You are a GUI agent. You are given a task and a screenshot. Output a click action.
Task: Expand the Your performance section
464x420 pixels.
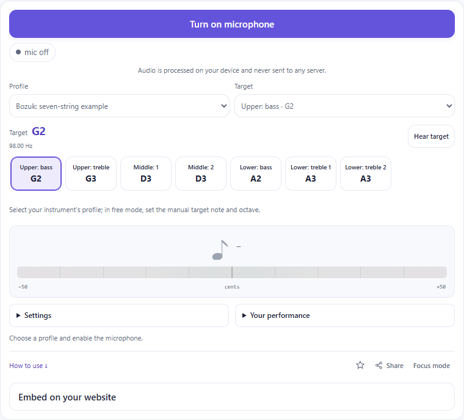click(x=345, y=315)
